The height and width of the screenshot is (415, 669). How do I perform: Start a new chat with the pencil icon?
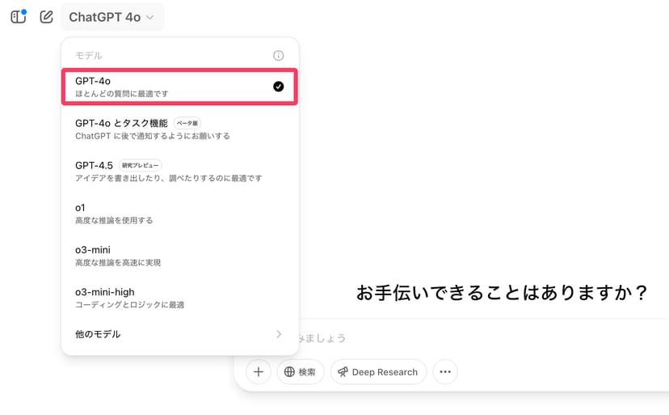coord(46,17)
